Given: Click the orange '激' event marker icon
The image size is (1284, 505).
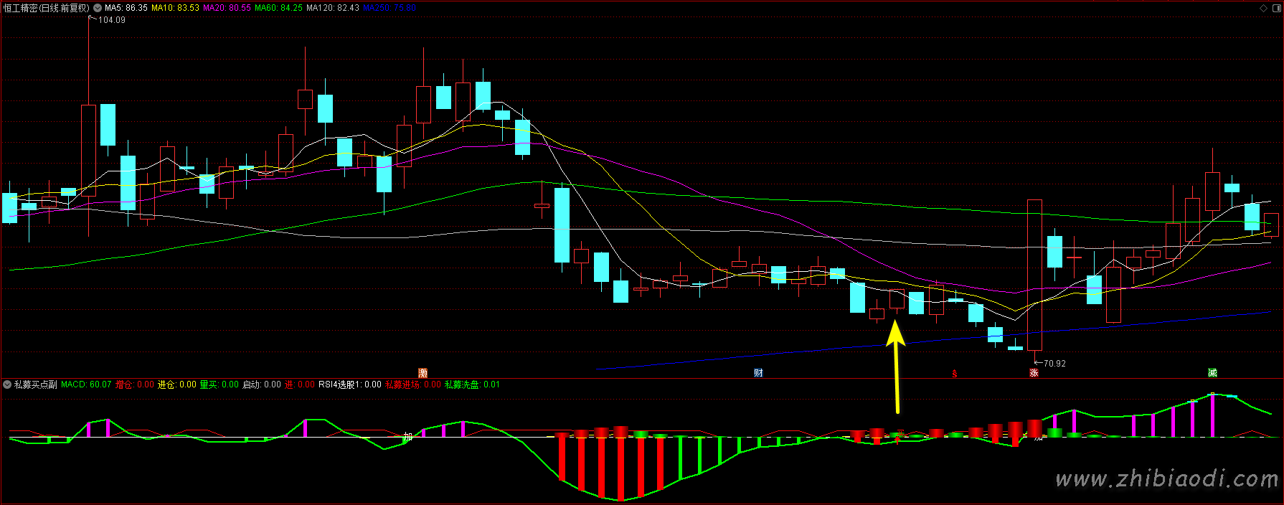Looking at the screenshot, I should click(423, 373).
